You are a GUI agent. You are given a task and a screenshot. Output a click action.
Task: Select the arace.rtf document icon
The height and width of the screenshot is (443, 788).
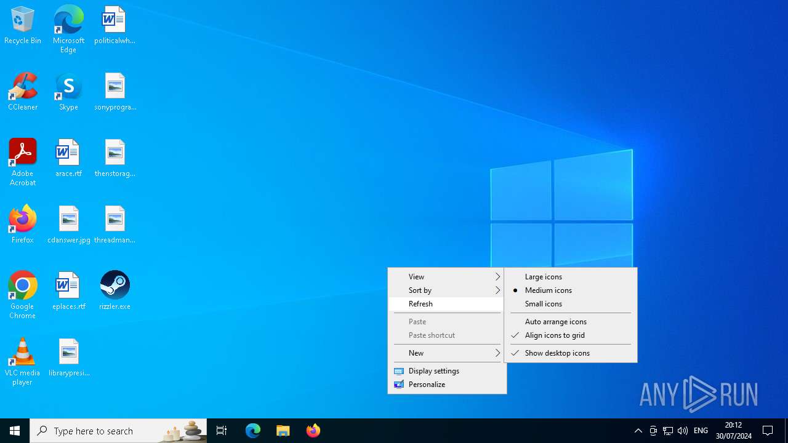68,159
